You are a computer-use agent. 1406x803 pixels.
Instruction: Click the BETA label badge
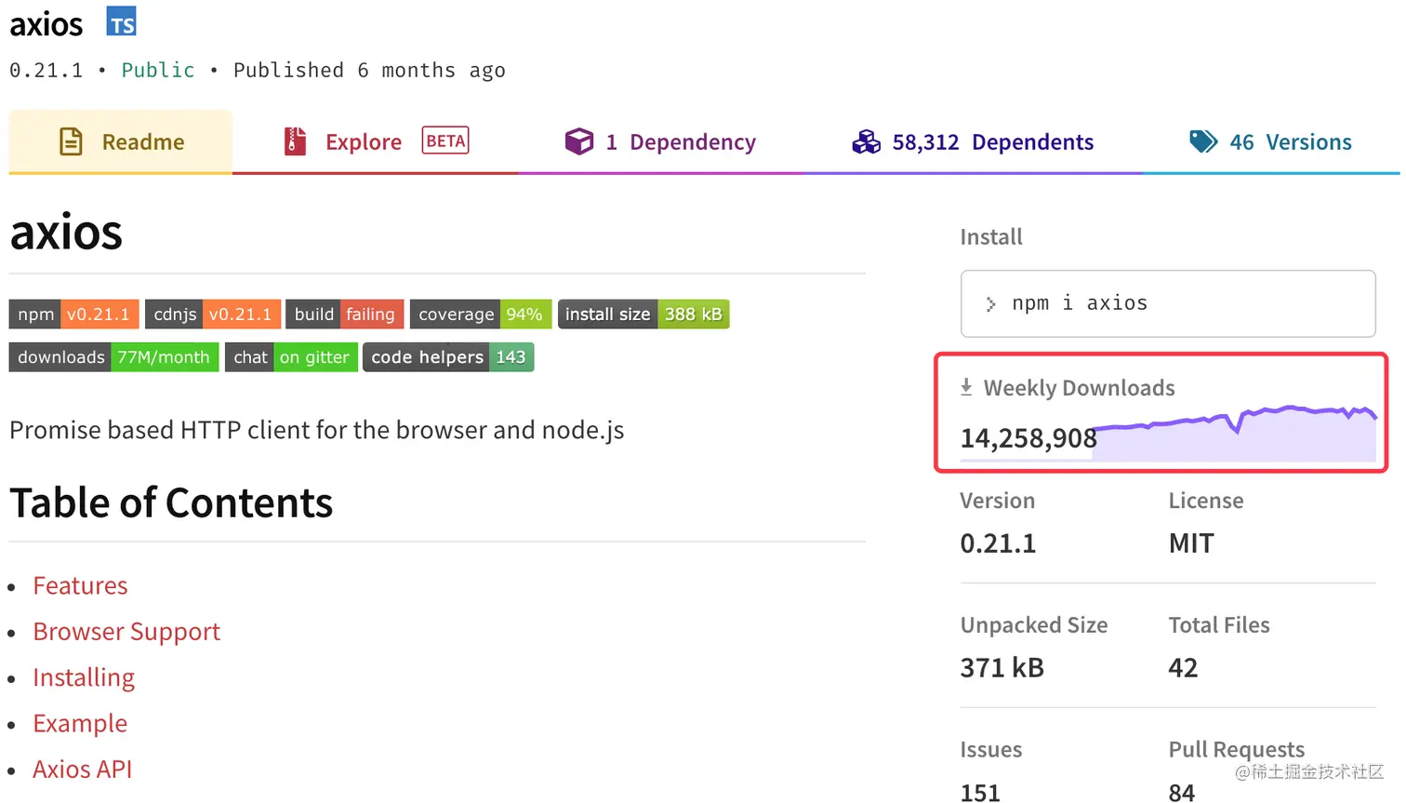[445, 141]
